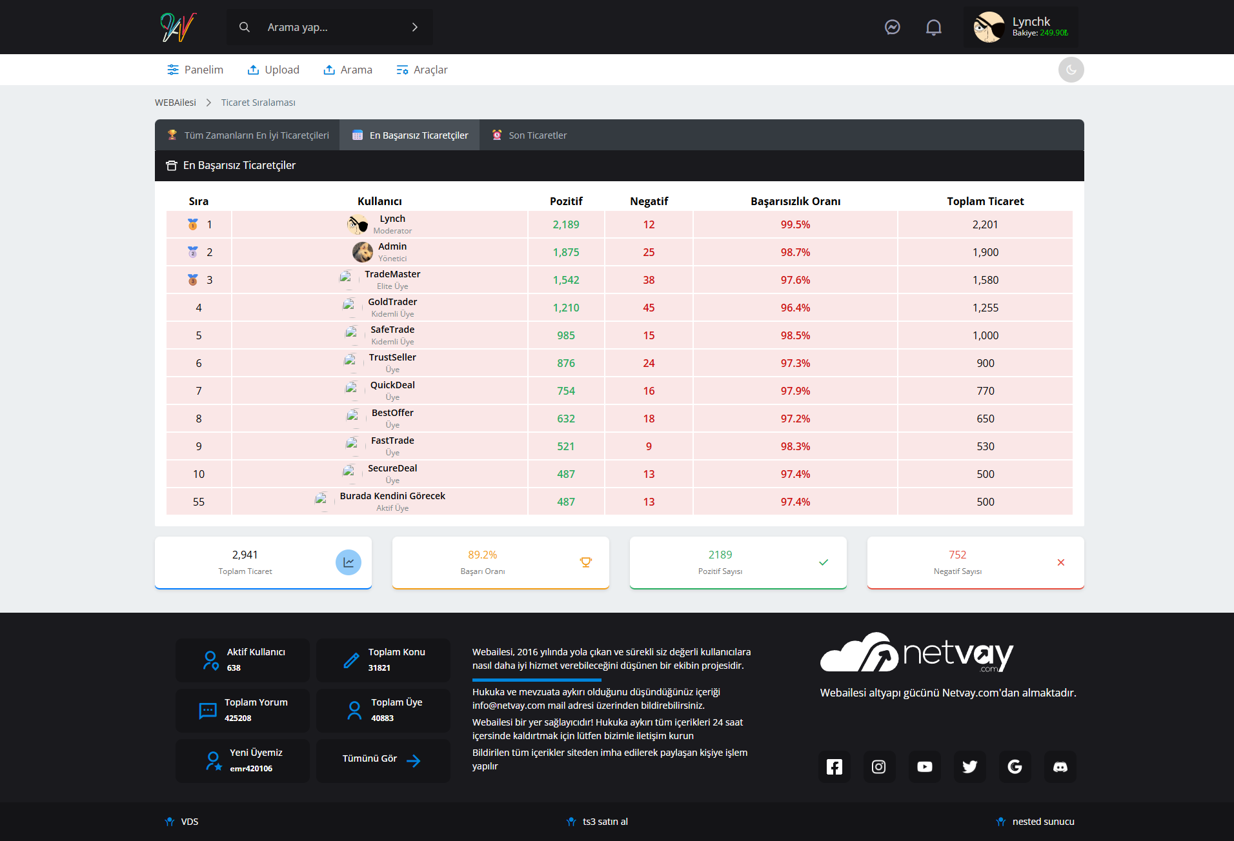
Task: Click SafeTrade username
Action: (392, 330)
